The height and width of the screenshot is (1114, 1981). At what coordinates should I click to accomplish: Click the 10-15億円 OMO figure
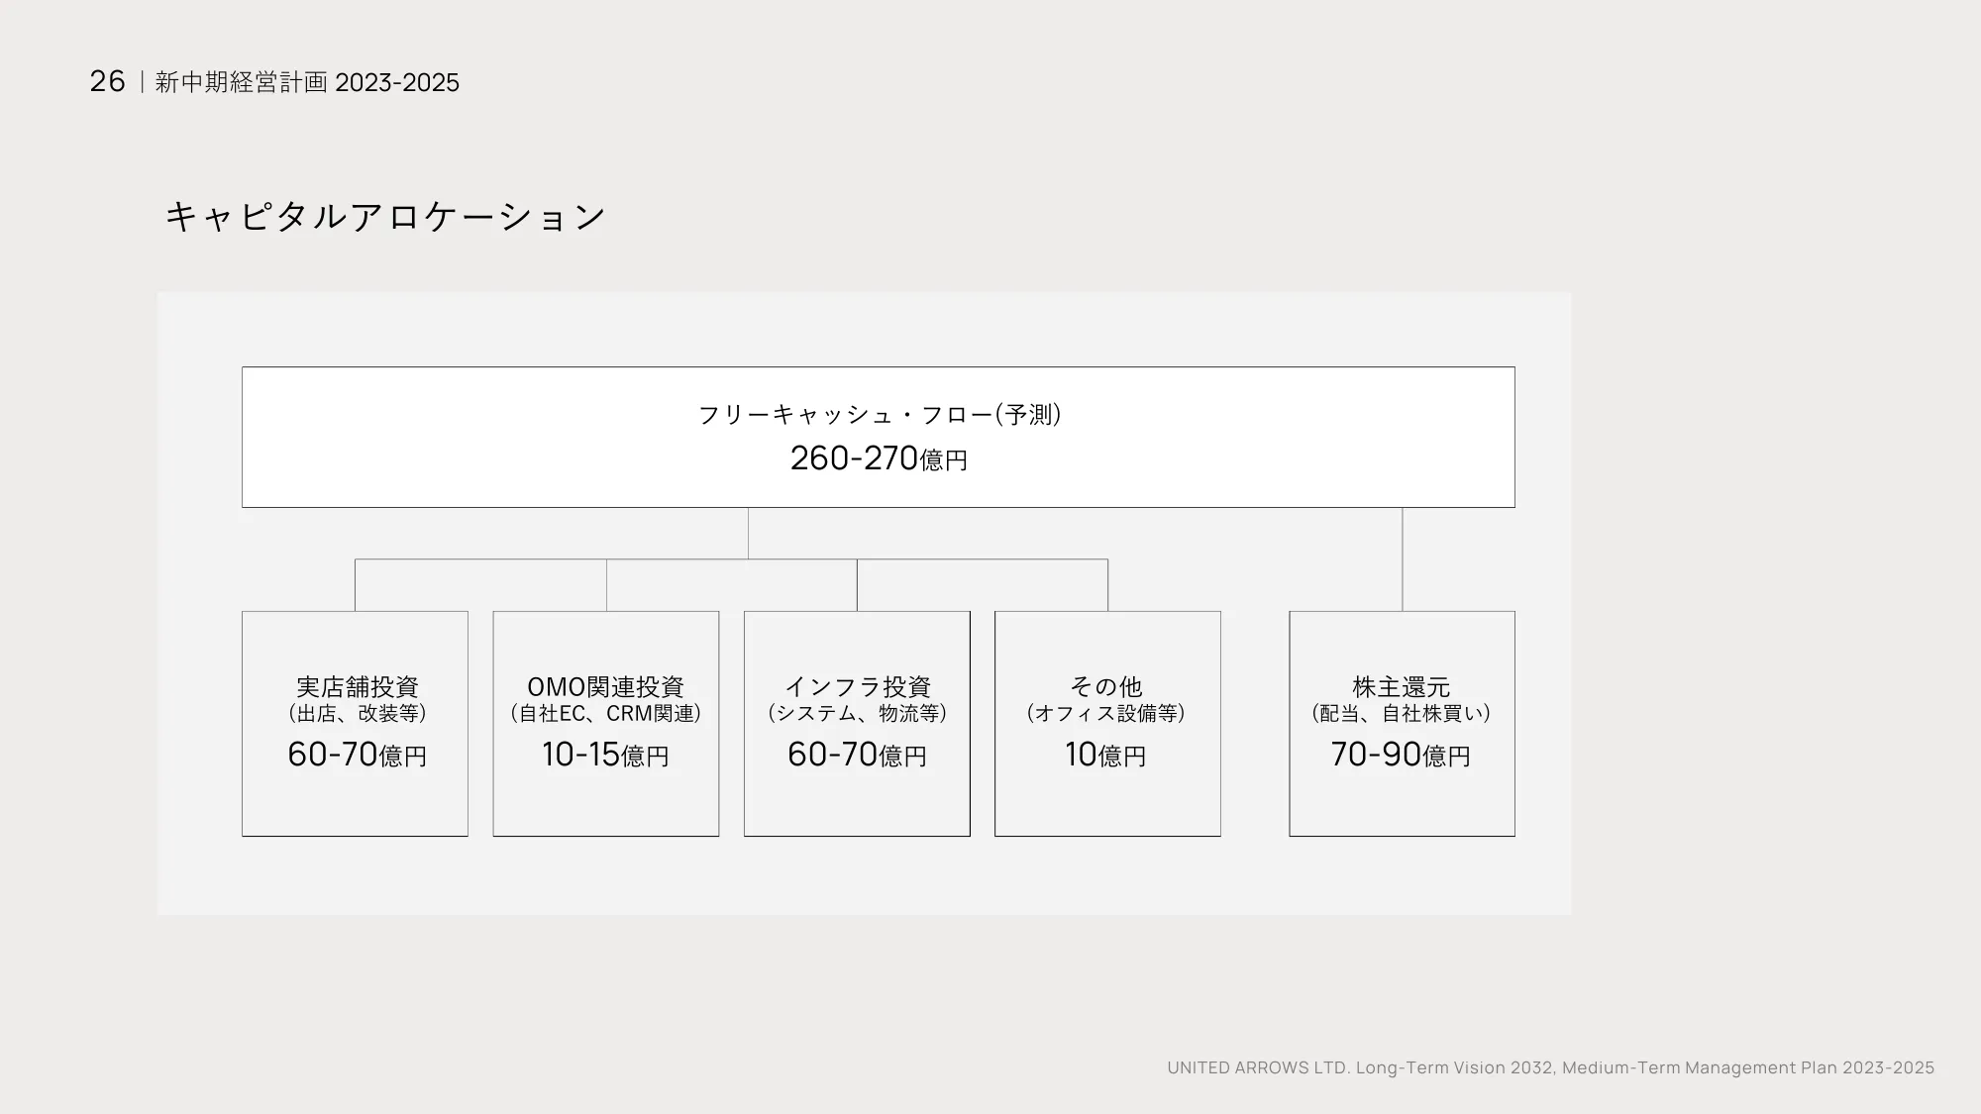(605, 756)
